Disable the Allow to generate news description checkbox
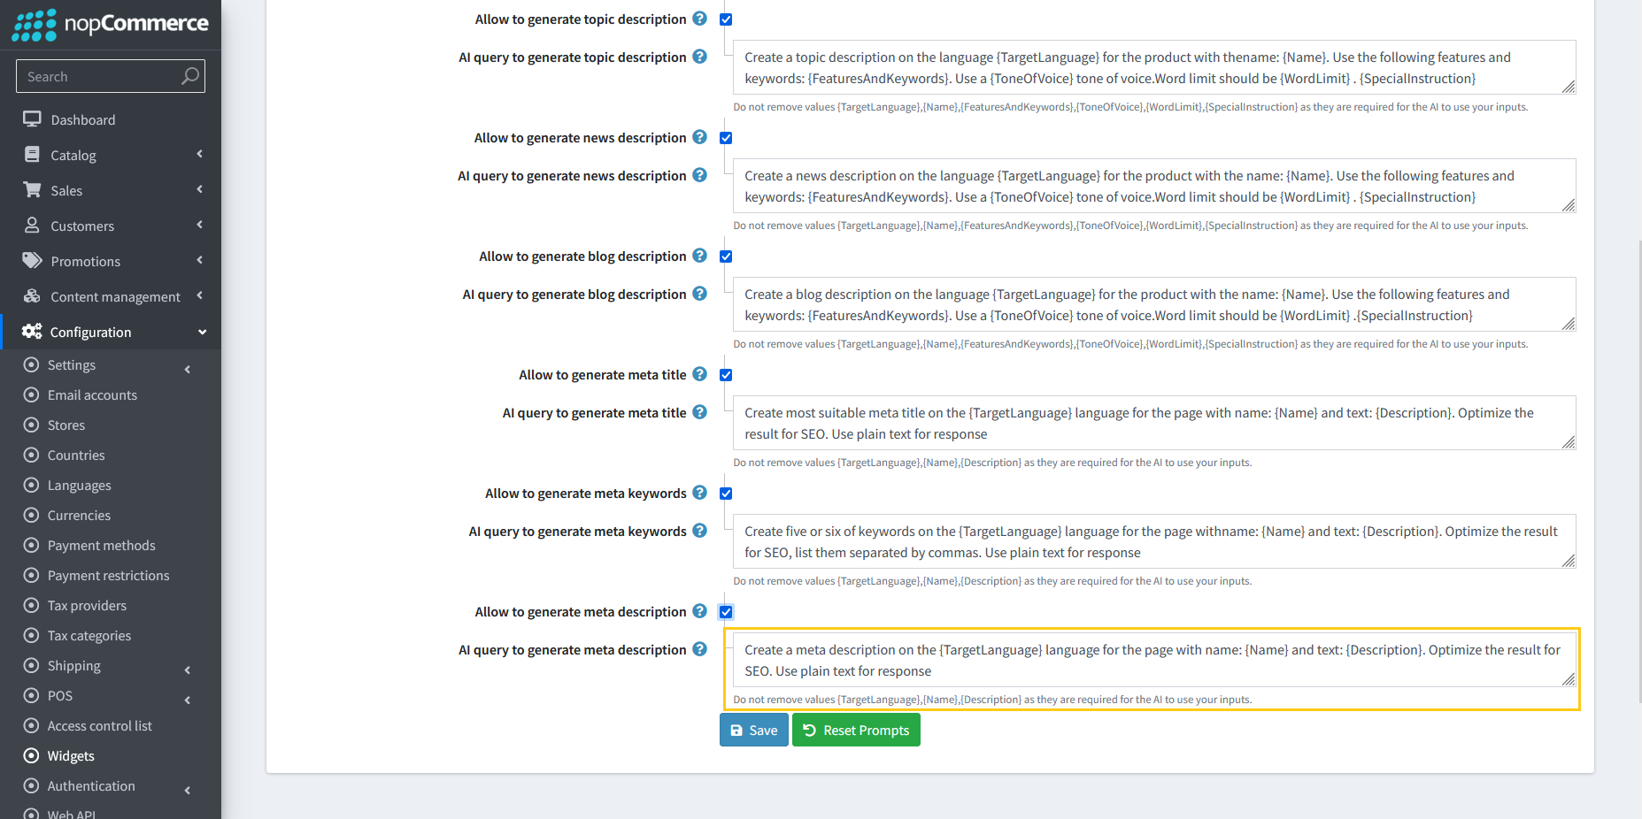 (x=726, y=138)
